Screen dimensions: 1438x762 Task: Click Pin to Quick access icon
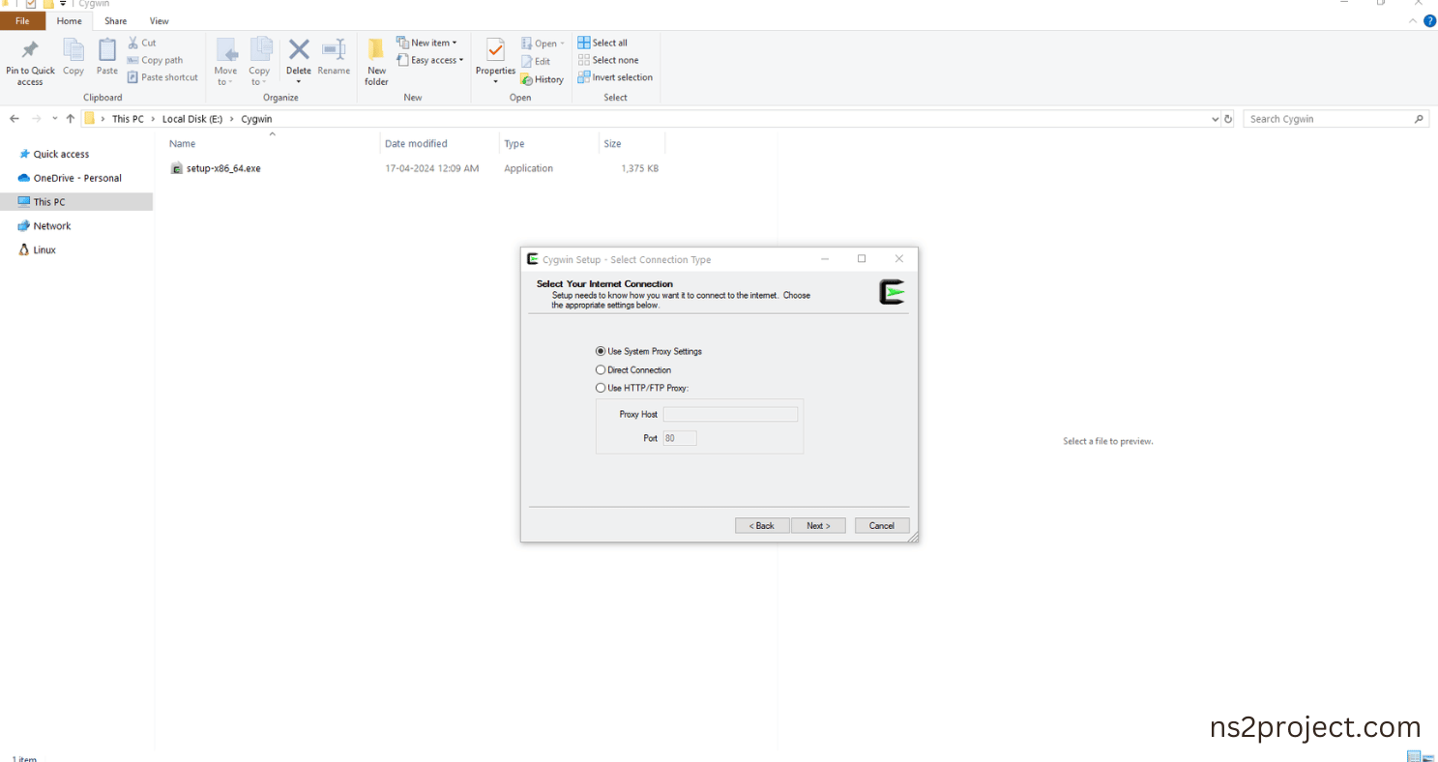30,49
